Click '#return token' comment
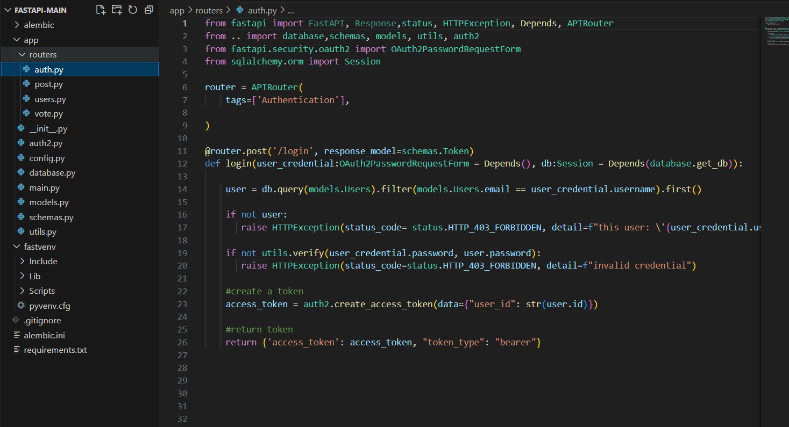Viewport: 789px width, 427px height. [x=259, y=330]
